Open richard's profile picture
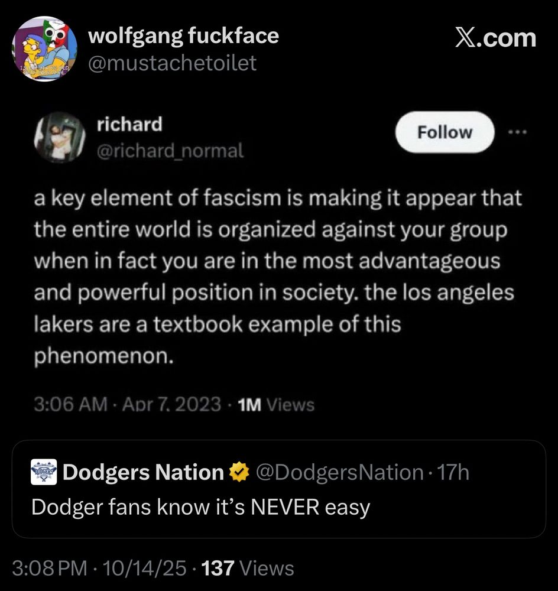Screen dimensions: 558x591 pyautogui.click(x=59, y=137)
